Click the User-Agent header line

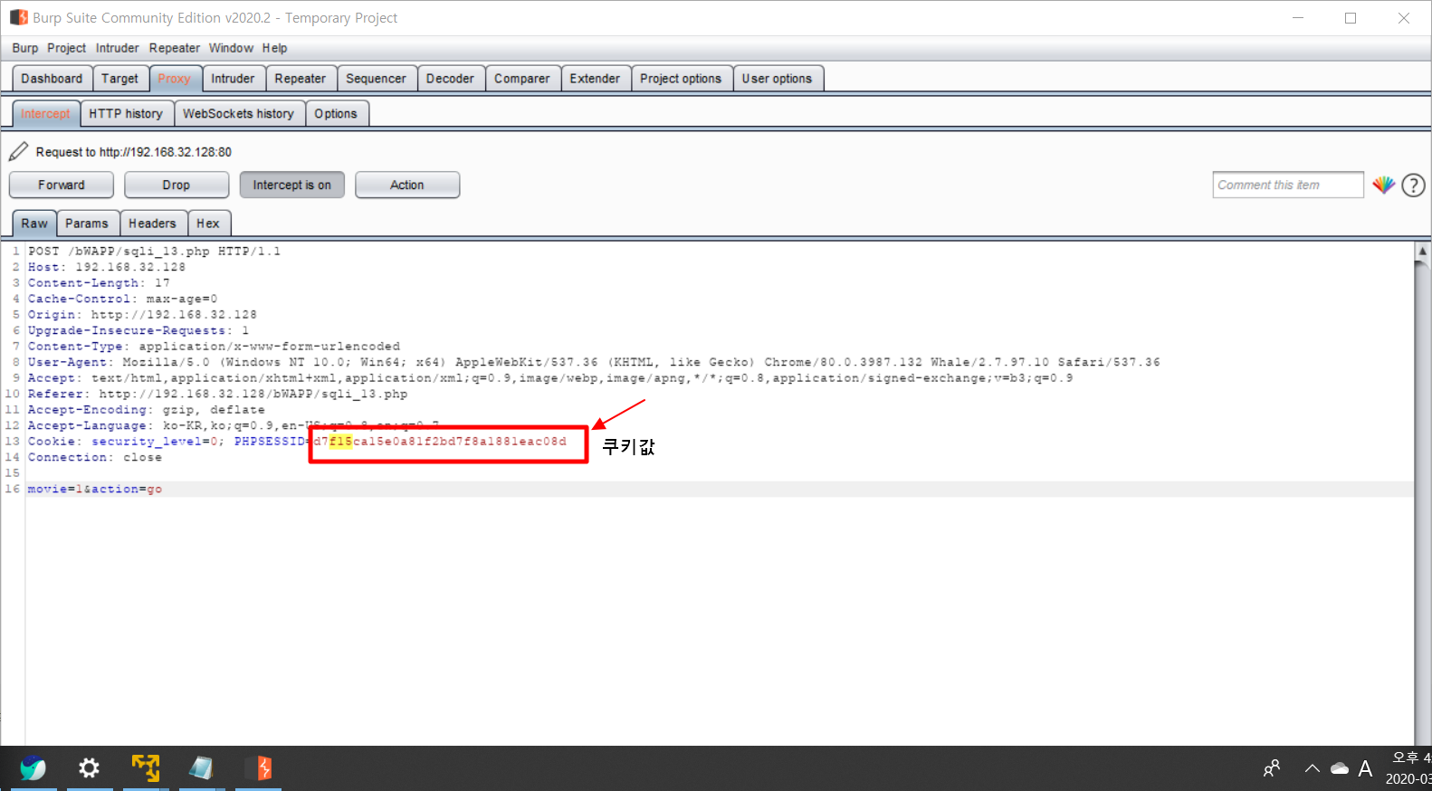594,362
